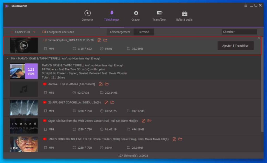Click Copier l'URL button

(21, 32)
